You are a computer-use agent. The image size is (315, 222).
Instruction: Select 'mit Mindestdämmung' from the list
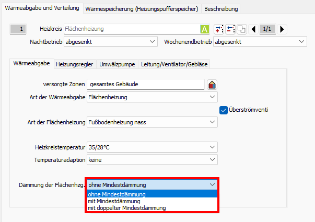tap(114, 201)
